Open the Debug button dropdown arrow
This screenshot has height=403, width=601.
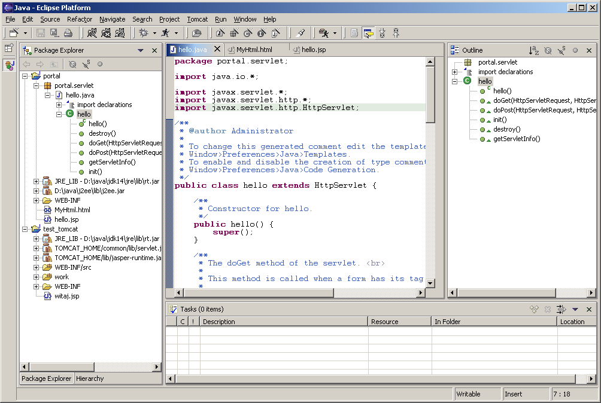[154, 33]
